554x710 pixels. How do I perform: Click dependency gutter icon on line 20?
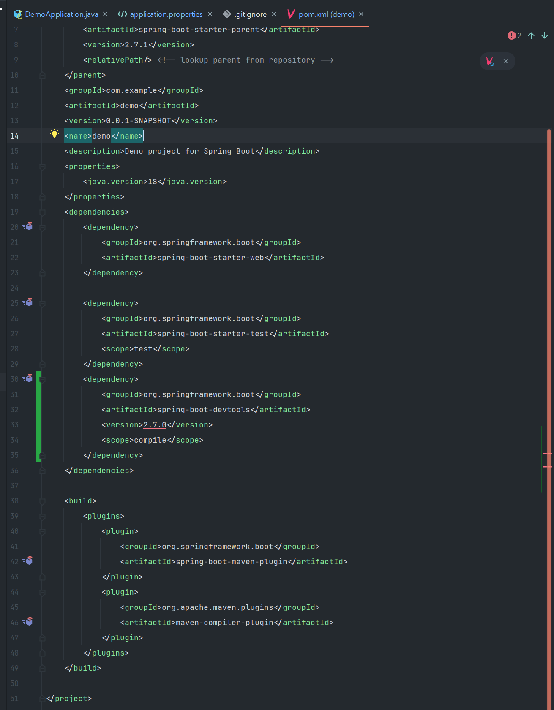click(28, 226)
